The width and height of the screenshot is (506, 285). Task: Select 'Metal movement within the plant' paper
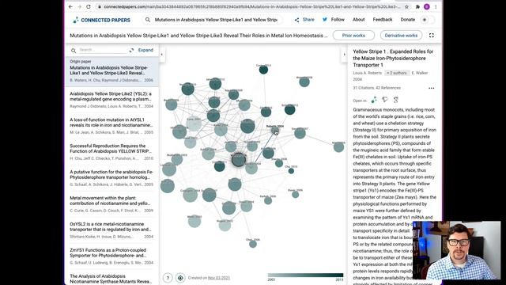tap(111, 203)
